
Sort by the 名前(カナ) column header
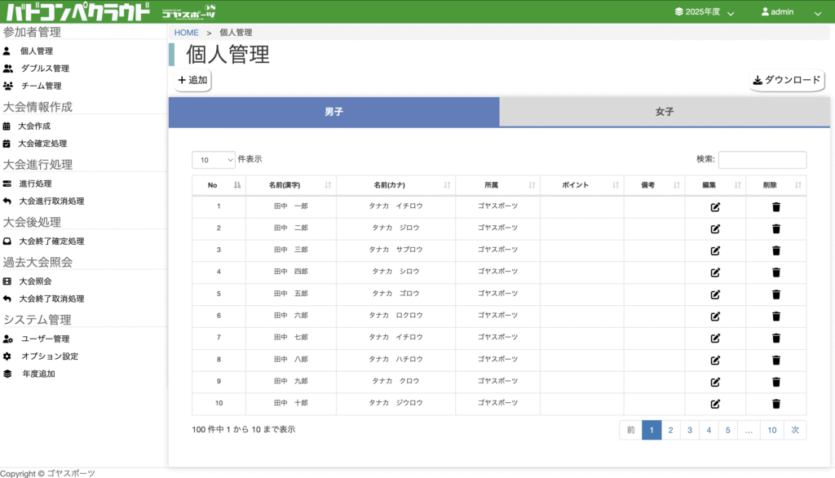click(395, 185)
